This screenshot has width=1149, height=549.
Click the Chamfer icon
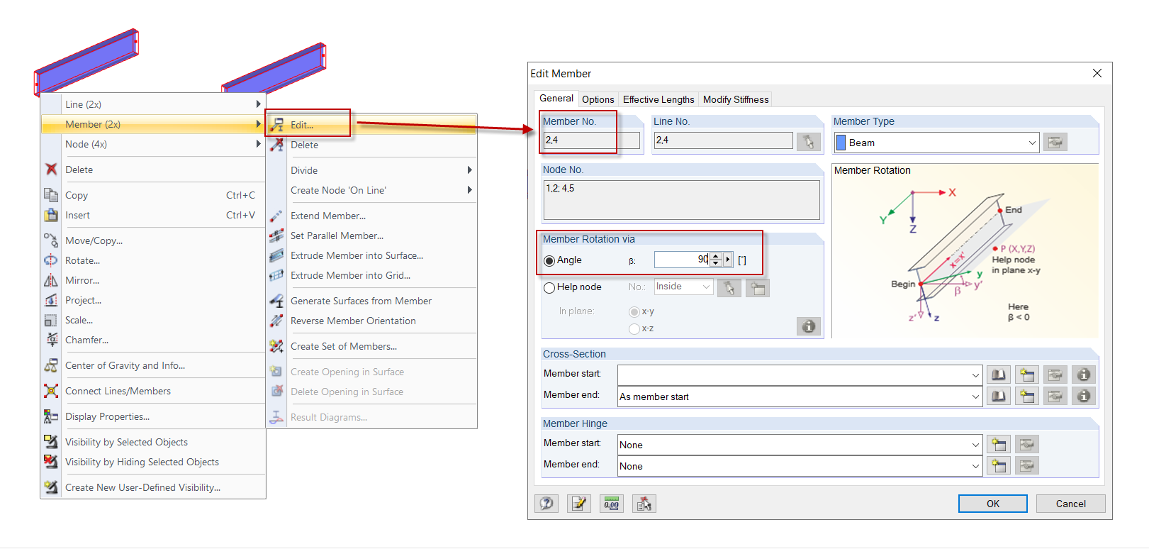[x=51, y=340]
